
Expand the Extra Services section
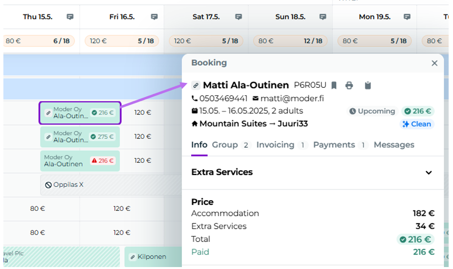428,173
